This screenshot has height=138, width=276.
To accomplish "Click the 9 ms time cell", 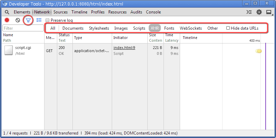I will [x=174, y=48].
